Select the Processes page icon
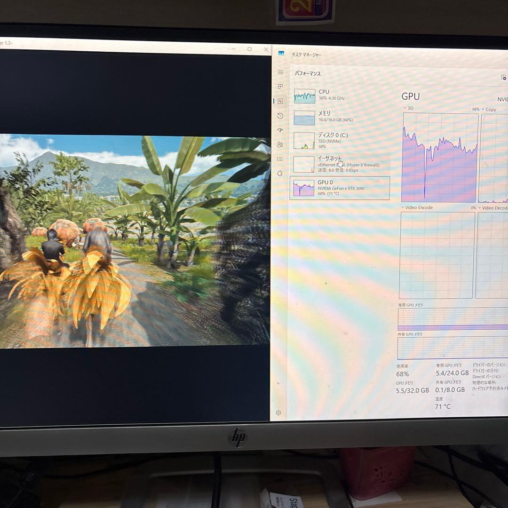Screen dimensions: 508x508 280,87
